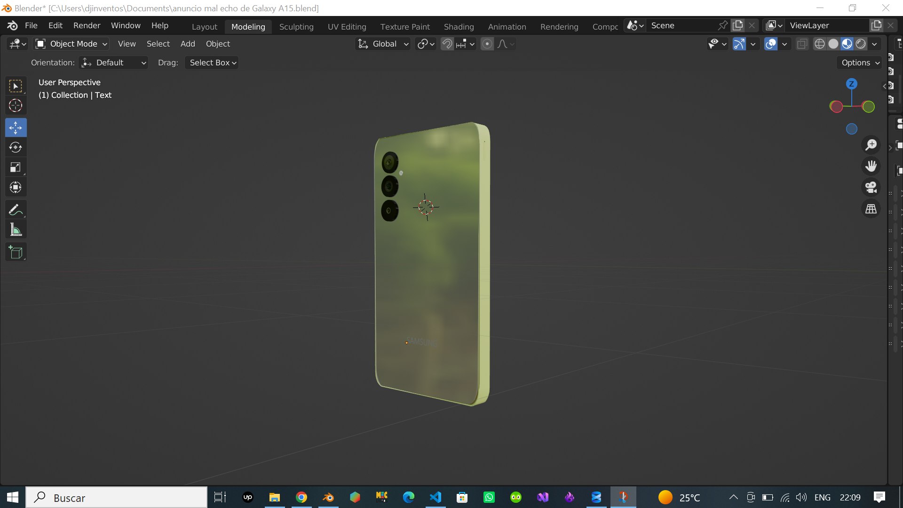Open the pivot point dropdown
903x508 pixels.
tap(426, 44)
